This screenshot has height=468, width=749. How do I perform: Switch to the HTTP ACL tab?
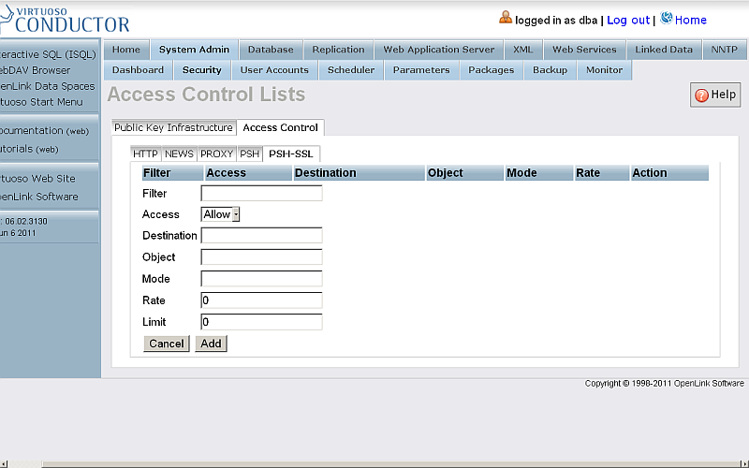(145, 154)
